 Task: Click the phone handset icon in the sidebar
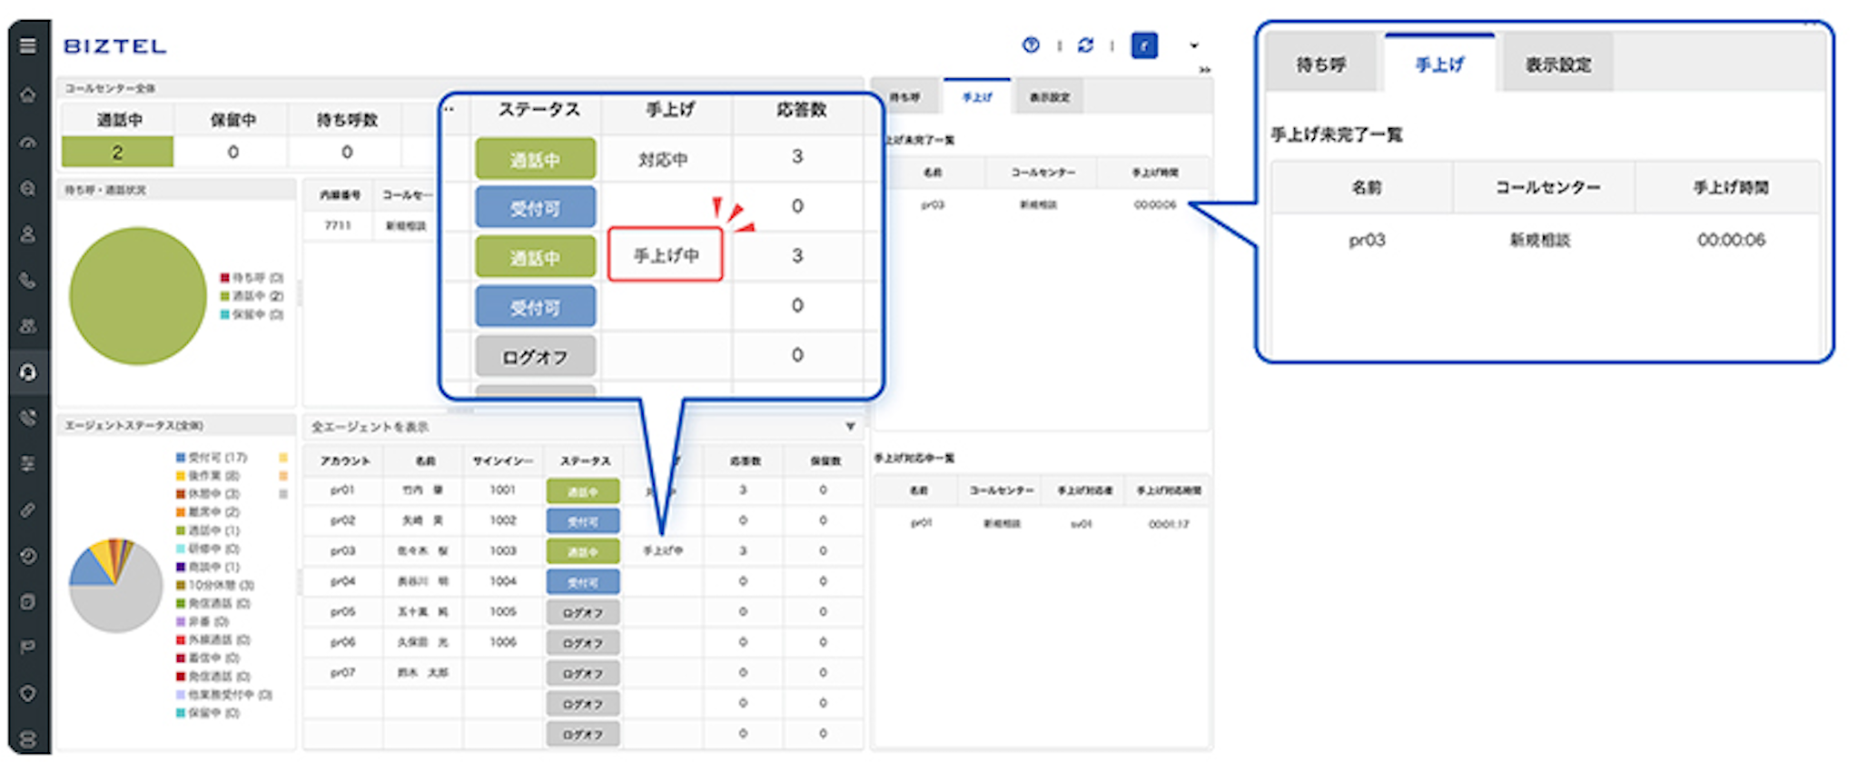(x=28, y=281)
